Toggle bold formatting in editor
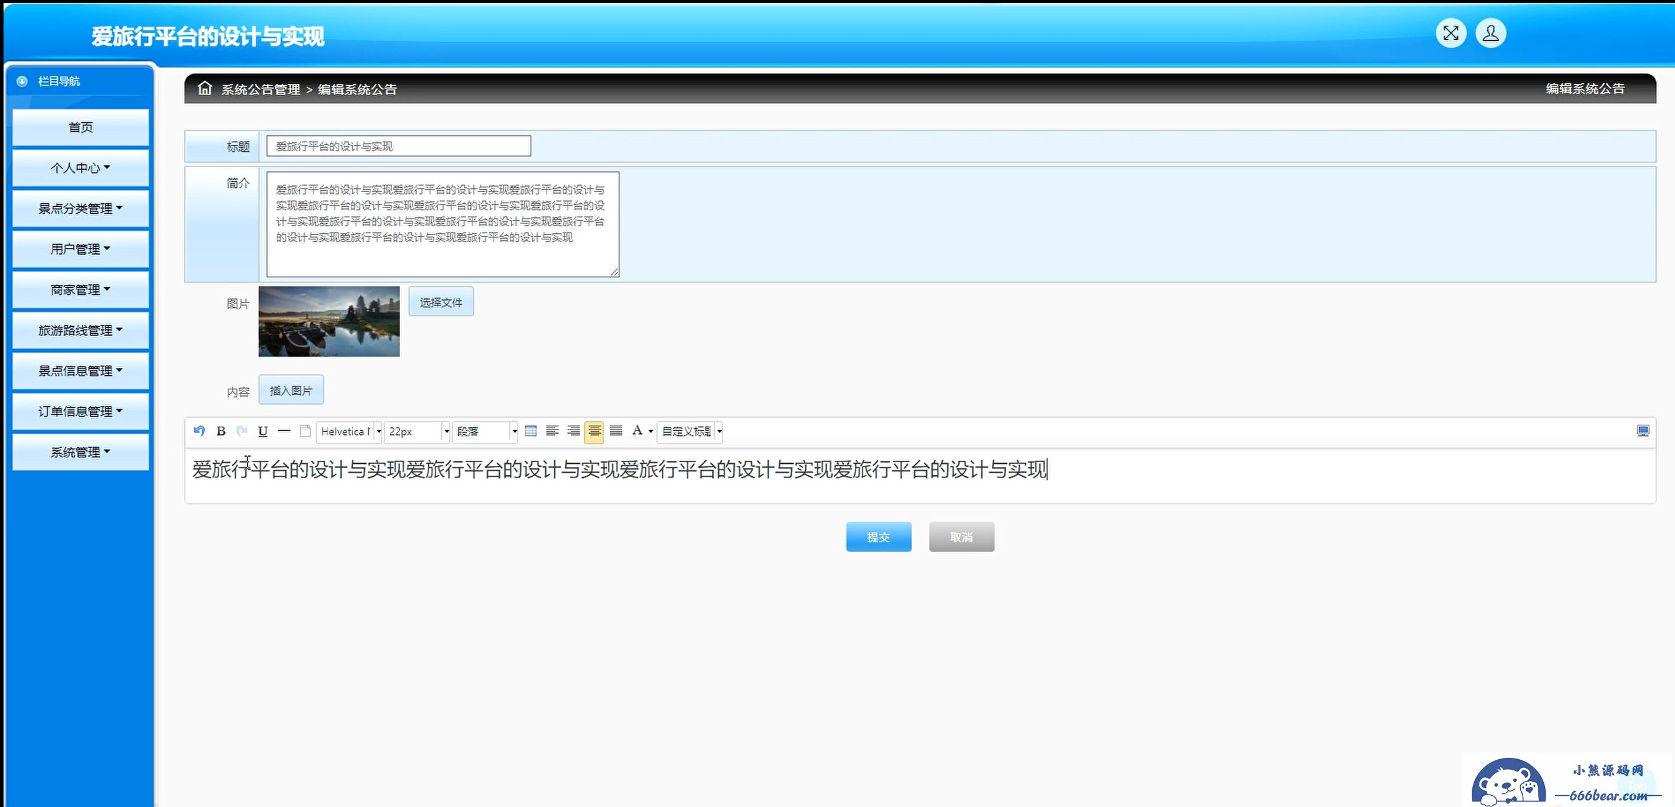The image size is (1675, 807). pyautogui.click(x=221, y=431)
